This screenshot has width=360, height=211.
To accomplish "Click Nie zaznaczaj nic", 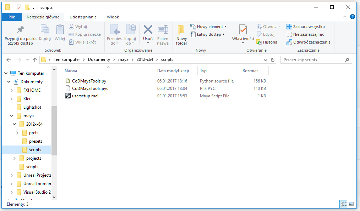I will coord(305,34).
